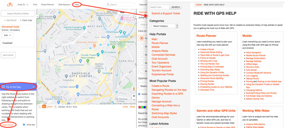Click the McDonald's Sheffield 2 restaurant pin
Screen dimensions: 285x128
(94, 45)
